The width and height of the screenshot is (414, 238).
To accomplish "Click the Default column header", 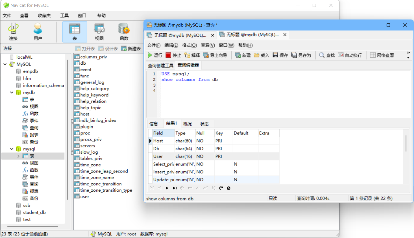I will click(x=245, y=133).
